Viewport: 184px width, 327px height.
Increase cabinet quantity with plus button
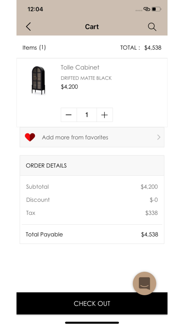click(104, 115)
